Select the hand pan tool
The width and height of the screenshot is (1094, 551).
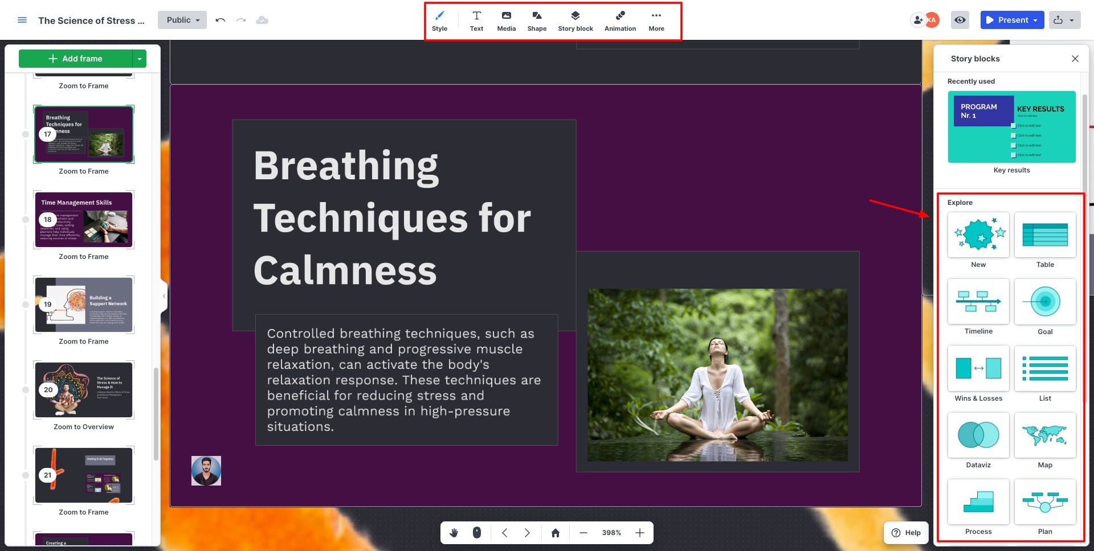pyautogui.click(x=454, y=533)
